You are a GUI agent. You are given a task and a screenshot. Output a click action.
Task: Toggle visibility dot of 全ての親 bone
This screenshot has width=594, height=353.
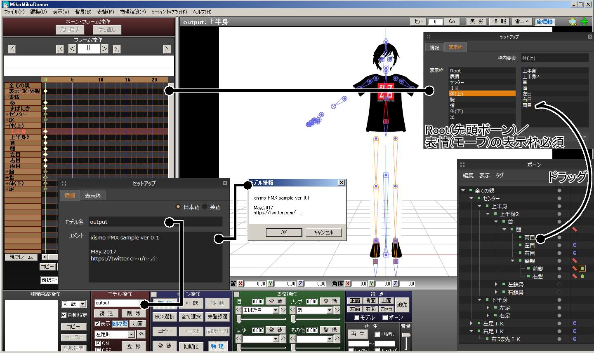pyautogui.click(x=559, y=190)
